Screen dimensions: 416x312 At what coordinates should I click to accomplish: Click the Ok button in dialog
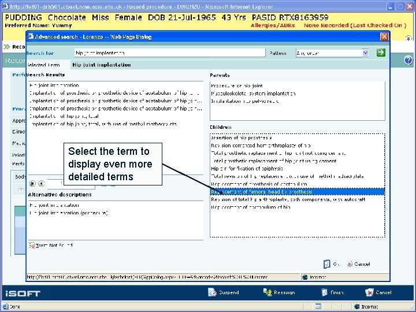pos(332,264)
